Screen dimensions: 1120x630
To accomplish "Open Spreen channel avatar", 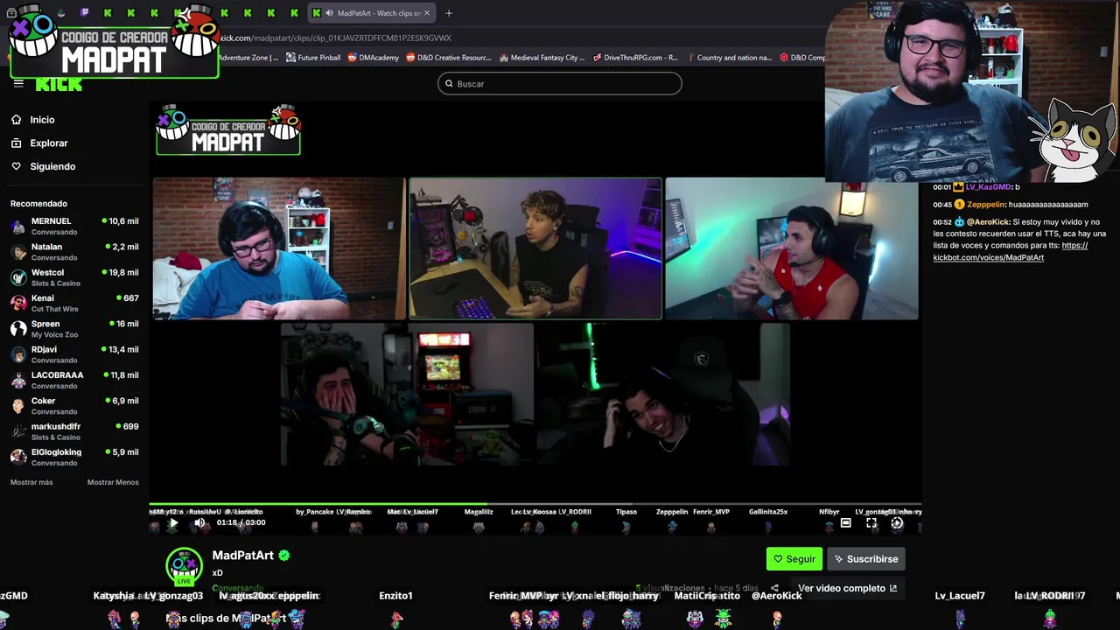I will [x=18, y=329].
